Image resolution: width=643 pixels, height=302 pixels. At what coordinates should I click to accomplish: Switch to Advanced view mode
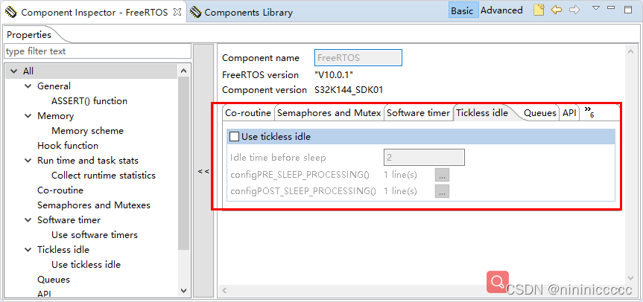[x=501, y=10]
